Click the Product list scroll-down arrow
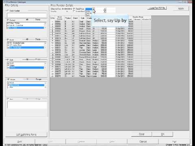The width and height of the screenshot is (195, 146). 45,28
